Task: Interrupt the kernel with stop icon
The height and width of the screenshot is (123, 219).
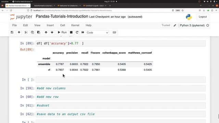Action: coord(71,32)
